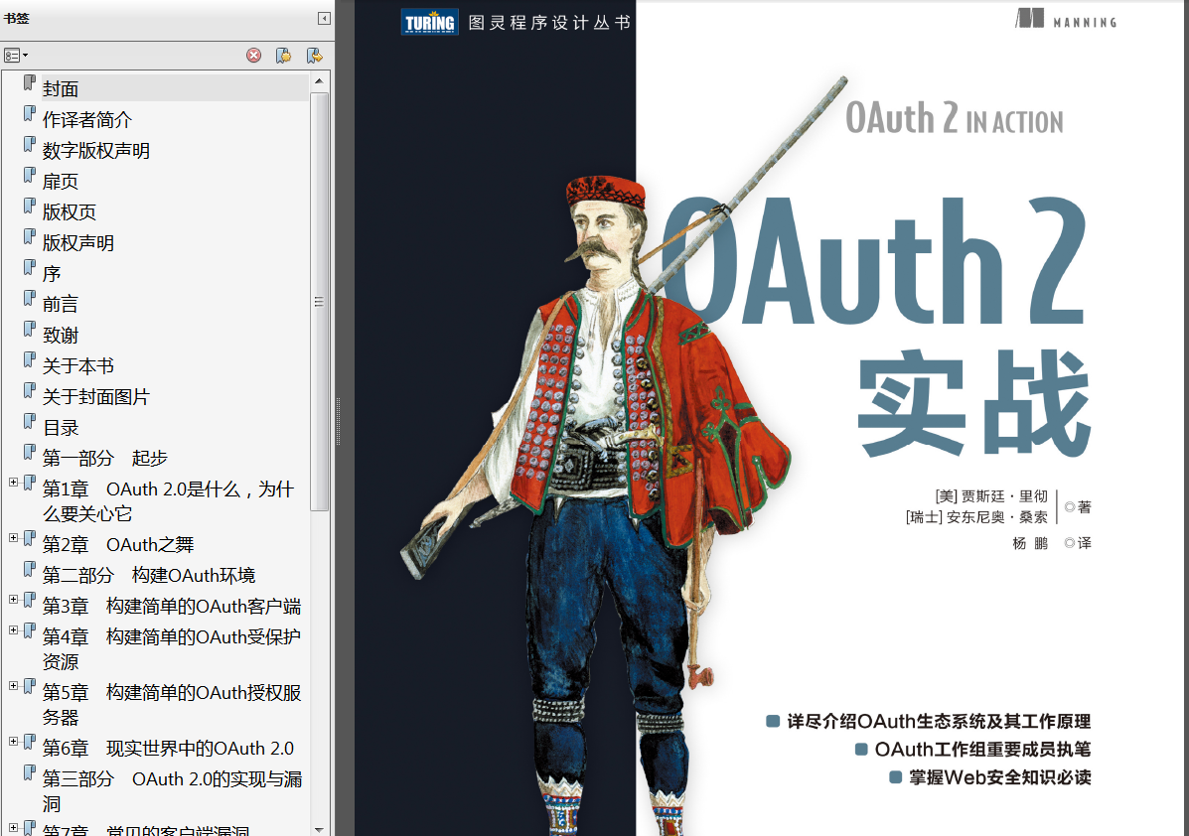Click bookmark icon beside 第6章
Viewport: 1189px width, 836px height.
click(30, 742)
